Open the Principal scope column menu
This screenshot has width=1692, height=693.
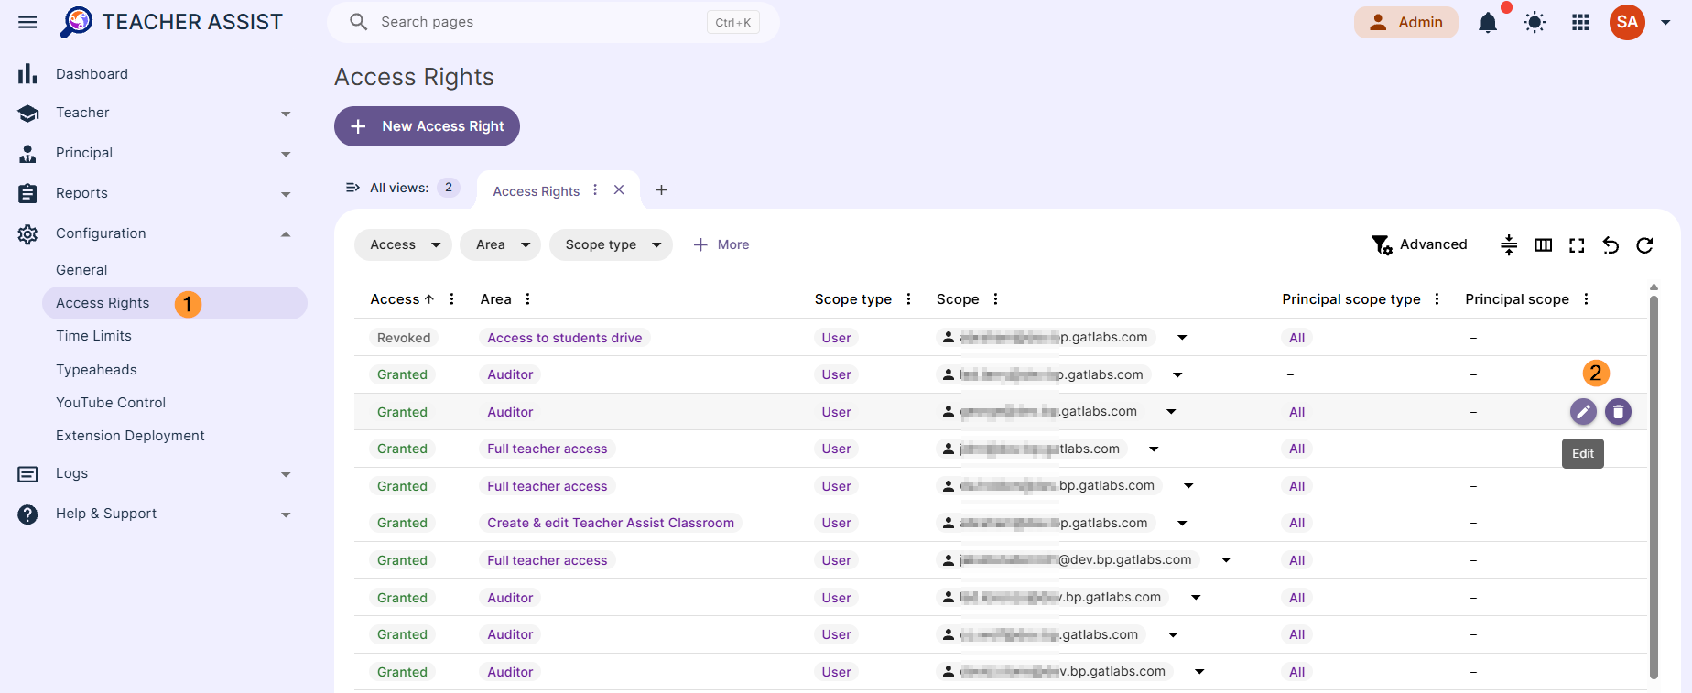point(1586,299)
